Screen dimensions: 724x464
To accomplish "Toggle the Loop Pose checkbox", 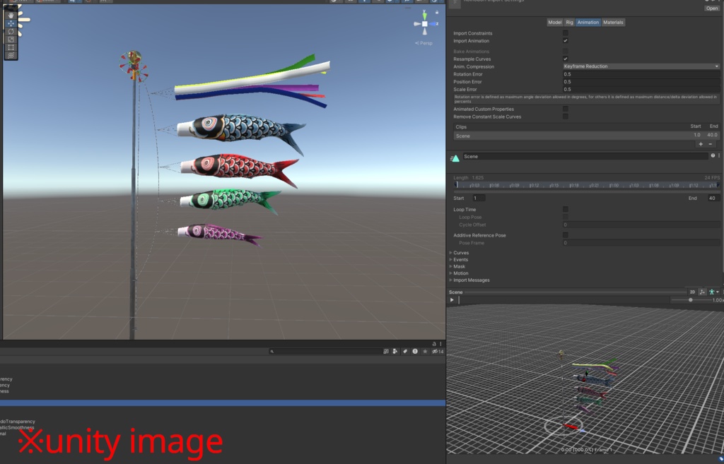I will coord(565,217).
